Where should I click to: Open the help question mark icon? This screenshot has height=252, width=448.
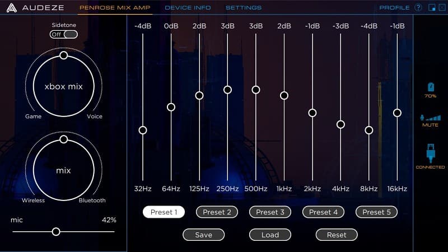coord(418,8)
